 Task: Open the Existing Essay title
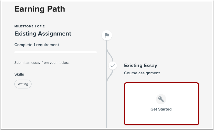[x=140, y=66]
